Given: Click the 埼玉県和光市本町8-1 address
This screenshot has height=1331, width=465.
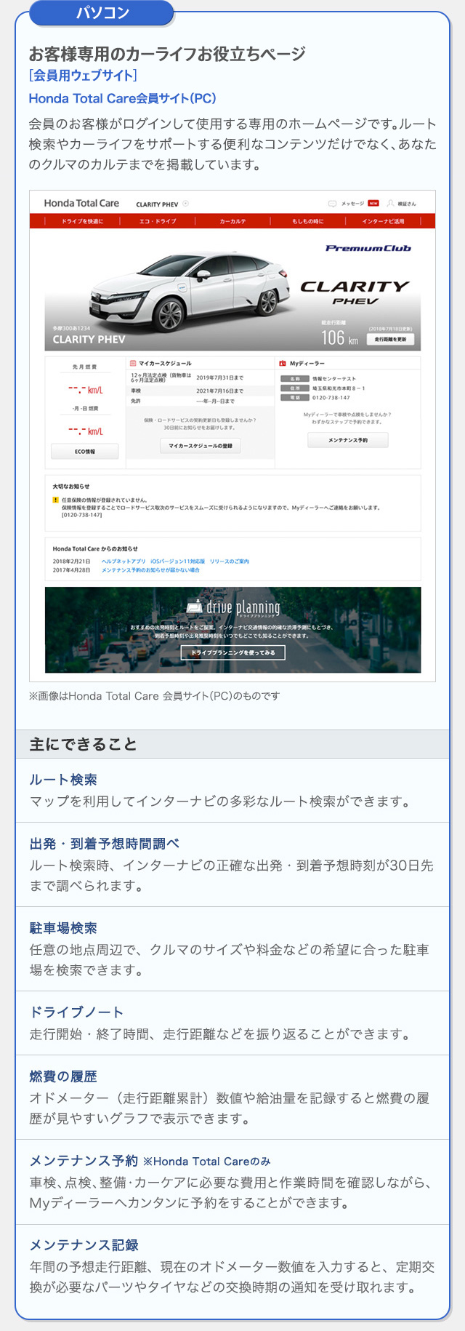Looking at the screenshot, I should (x=339, y=388).
